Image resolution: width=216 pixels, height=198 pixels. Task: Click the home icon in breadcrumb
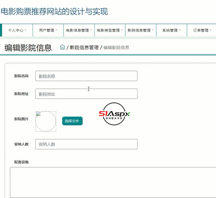click(x=62, y=47)
